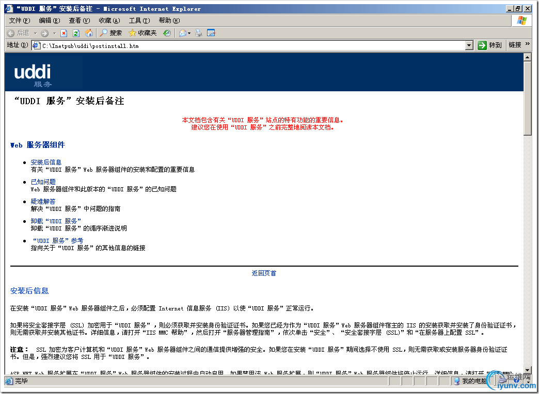Click the address field with C:\Inetpub\uddi\postinstall.htm
Image resolution: width=539 pixels, height=394 pixels.
(253, 45)
